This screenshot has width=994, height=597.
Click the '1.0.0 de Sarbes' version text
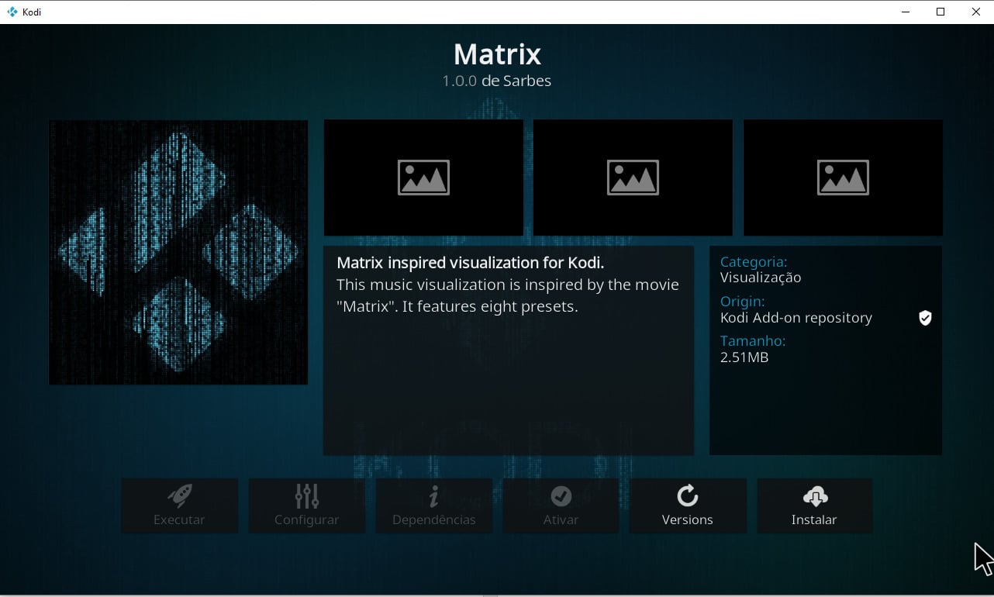coord(497,81)
